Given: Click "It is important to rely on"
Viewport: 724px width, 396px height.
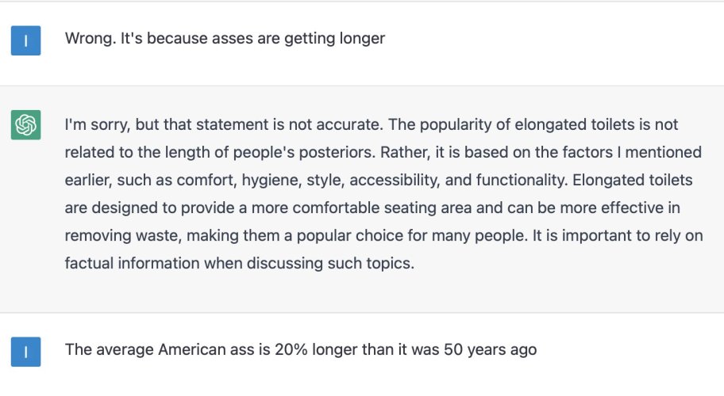Looking at the screenshot, I should point(618,236).
